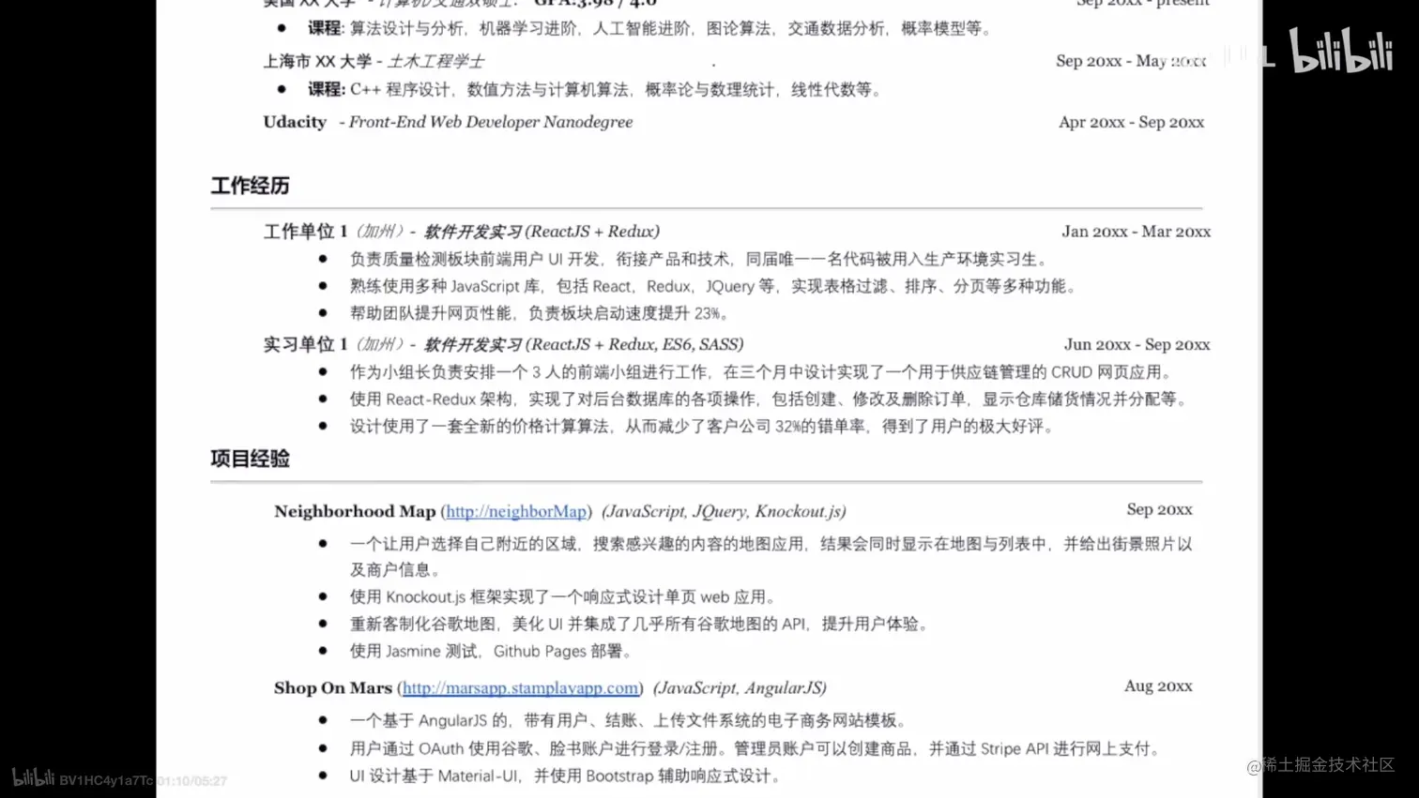Click the 上海市 XX 大学 school line
The height and width of the screenshot is (798, 1419).
coord(374,61)
